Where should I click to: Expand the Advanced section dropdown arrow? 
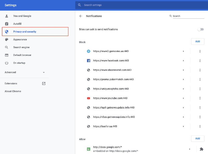tap(44, 73)
